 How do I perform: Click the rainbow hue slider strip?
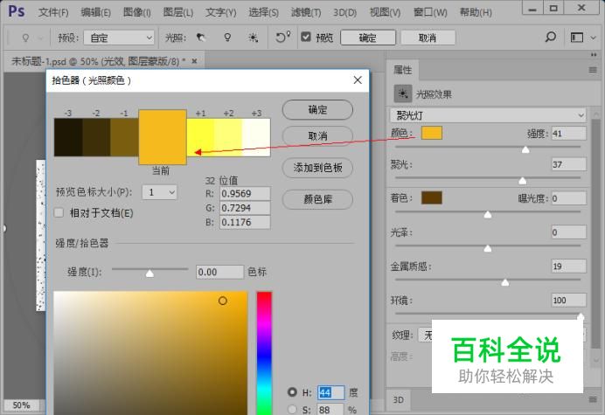[264, 353]
